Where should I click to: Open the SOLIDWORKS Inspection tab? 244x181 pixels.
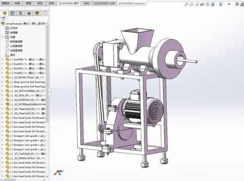click(131, 3)
